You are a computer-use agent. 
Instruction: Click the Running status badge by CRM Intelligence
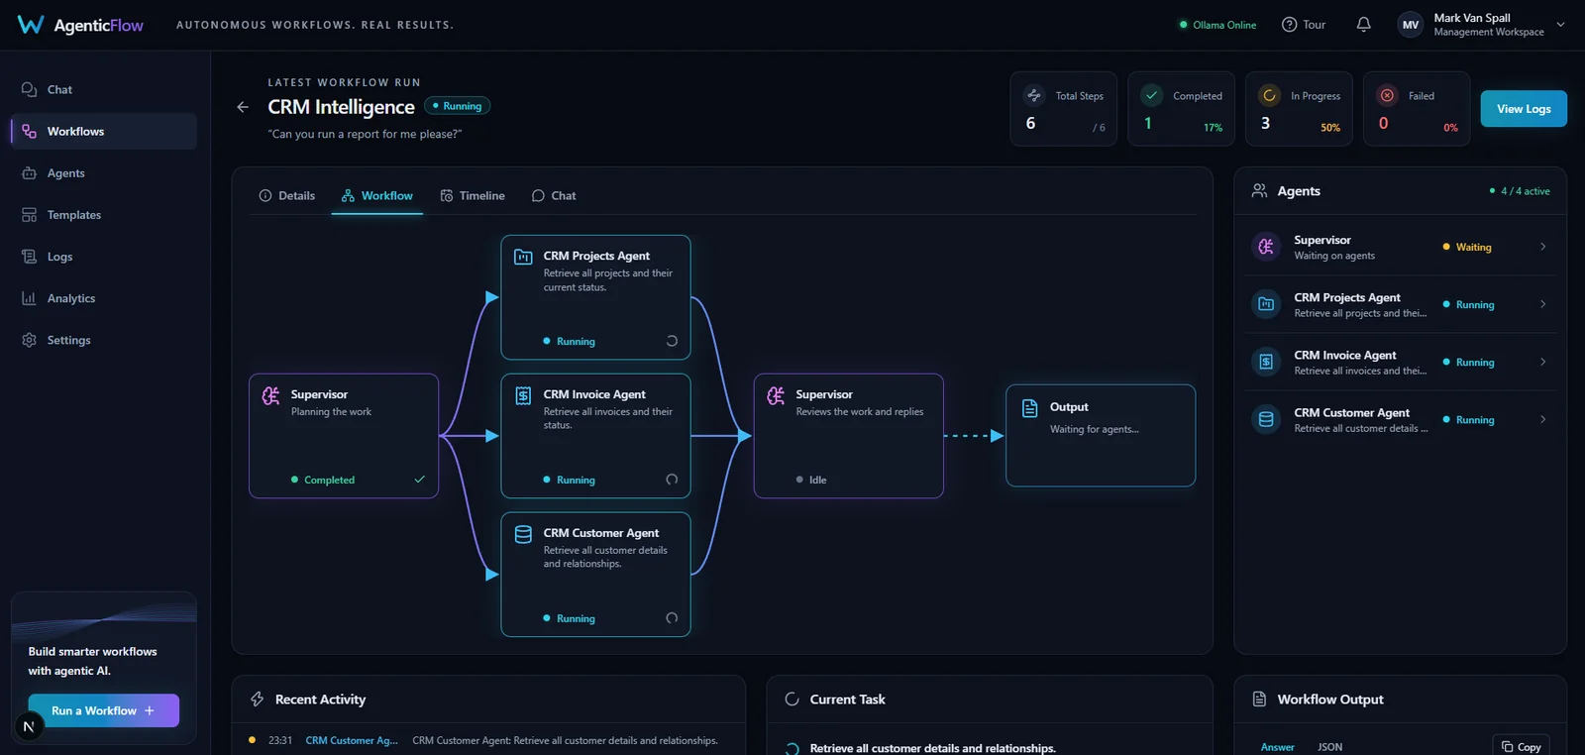click(458, 106)
